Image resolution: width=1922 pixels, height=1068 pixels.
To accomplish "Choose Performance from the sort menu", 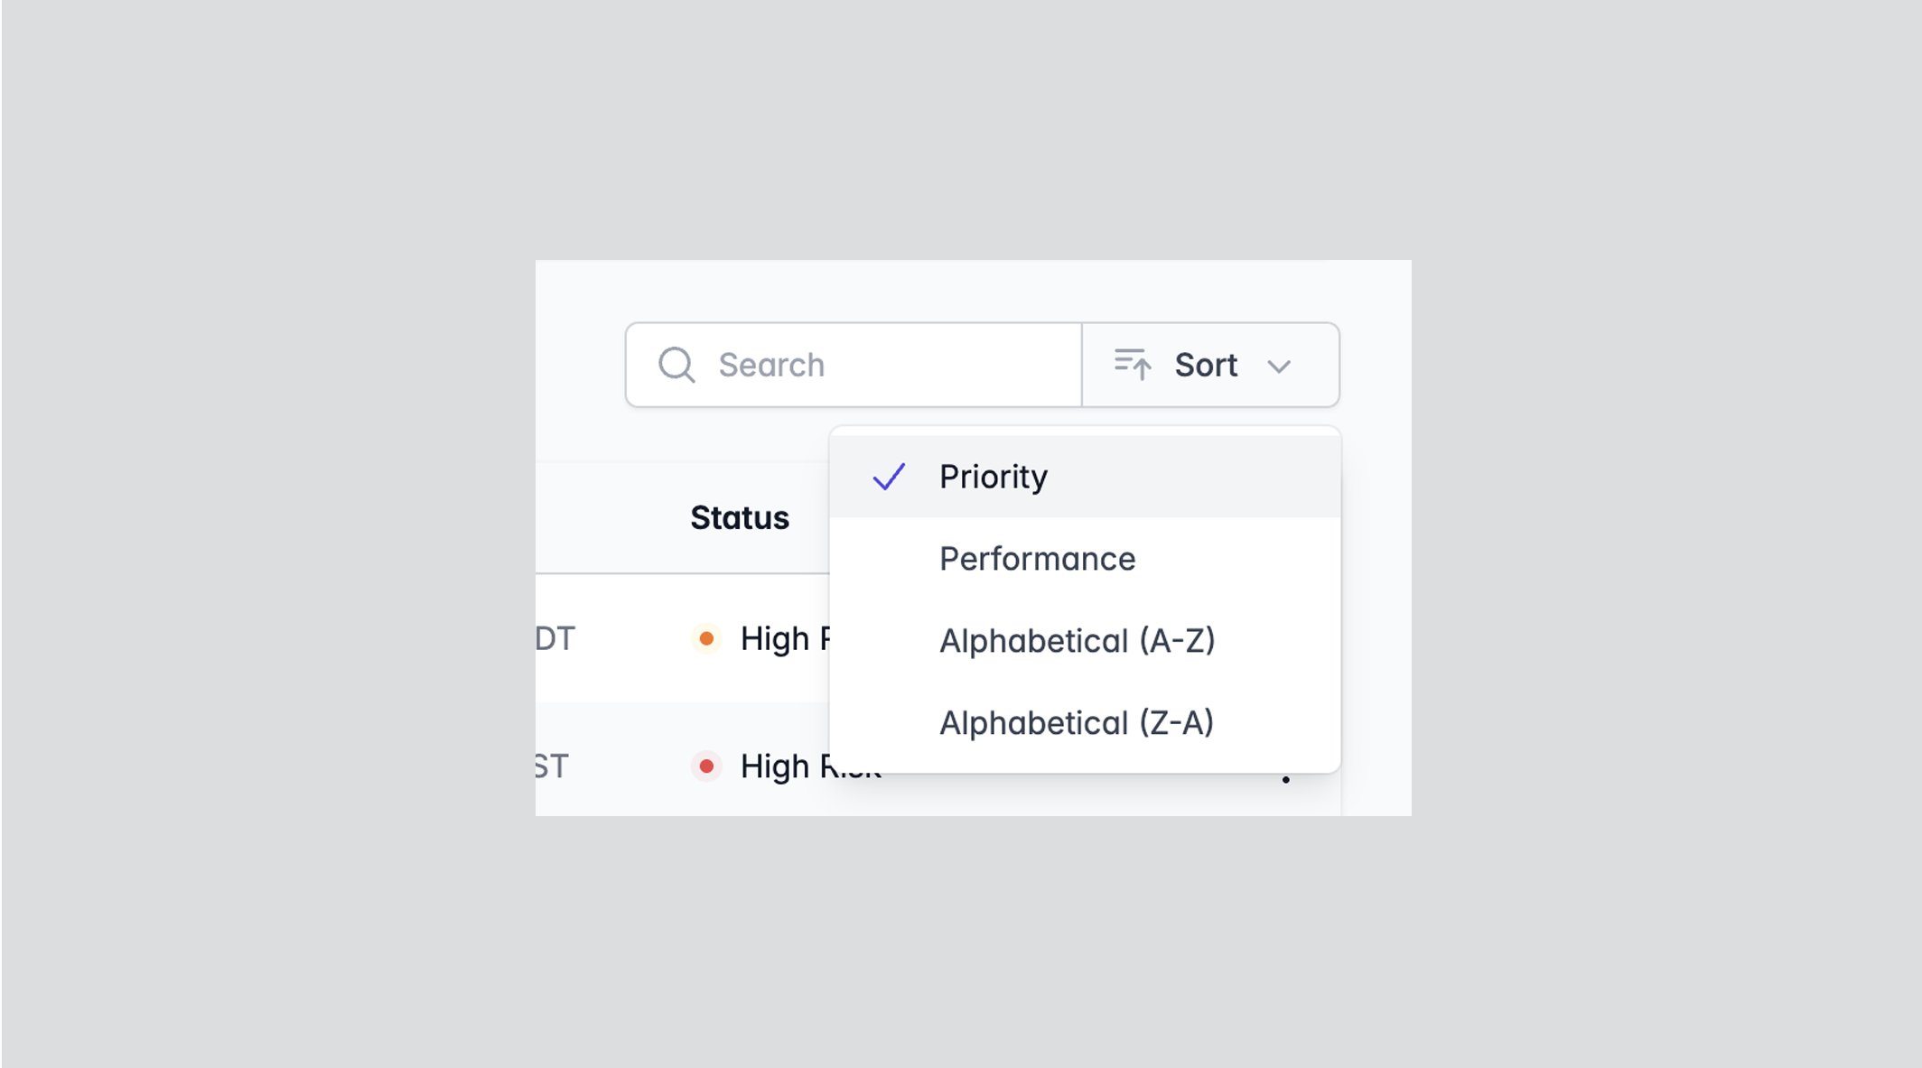I will coord(1037,559).
